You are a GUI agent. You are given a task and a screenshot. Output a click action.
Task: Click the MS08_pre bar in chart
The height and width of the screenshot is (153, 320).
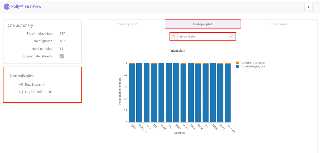[x=228, y=93]
